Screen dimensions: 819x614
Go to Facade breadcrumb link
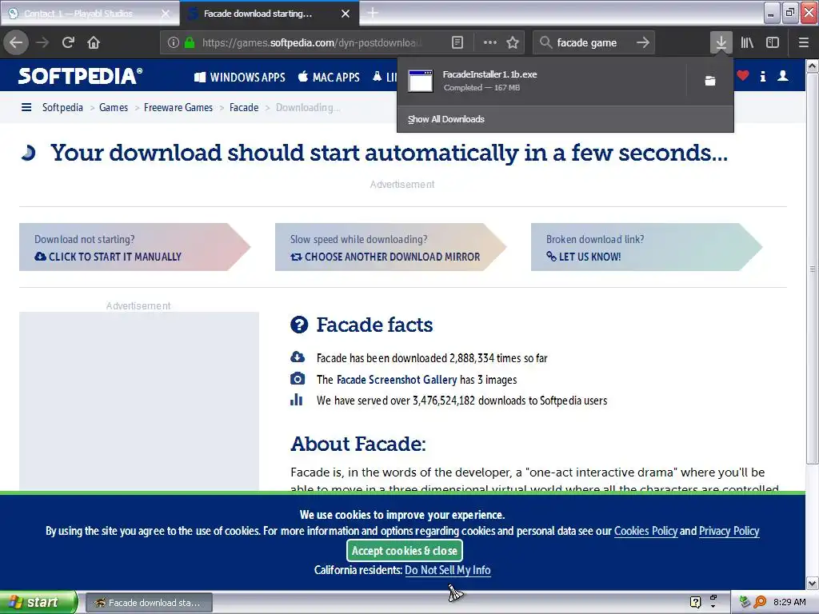(x=244, y=108)
